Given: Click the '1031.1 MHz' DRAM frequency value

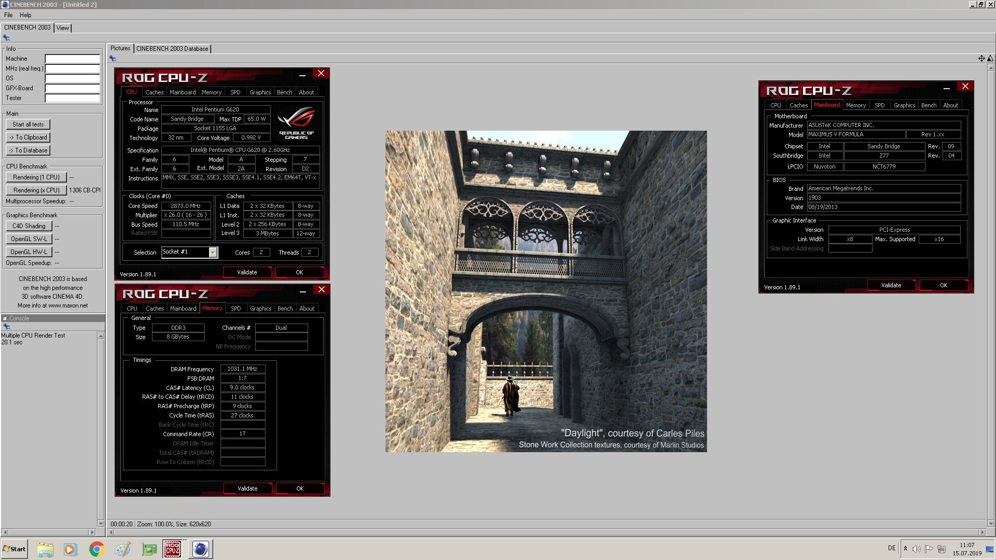Looking at the screenshot, I should point(242,369).
